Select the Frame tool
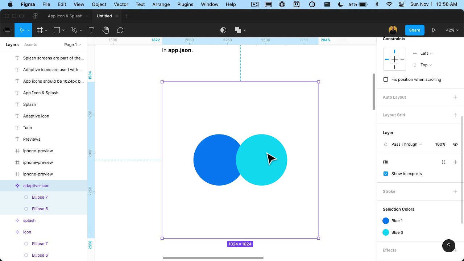Image resolution: width=464 pixels, height=261 pixels. (40, 30)
